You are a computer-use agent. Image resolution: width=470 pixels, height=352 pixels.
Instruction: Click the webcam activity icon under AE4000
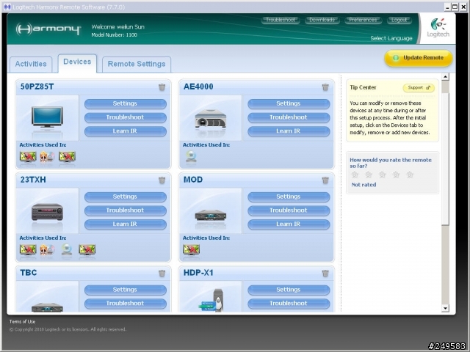191,156
